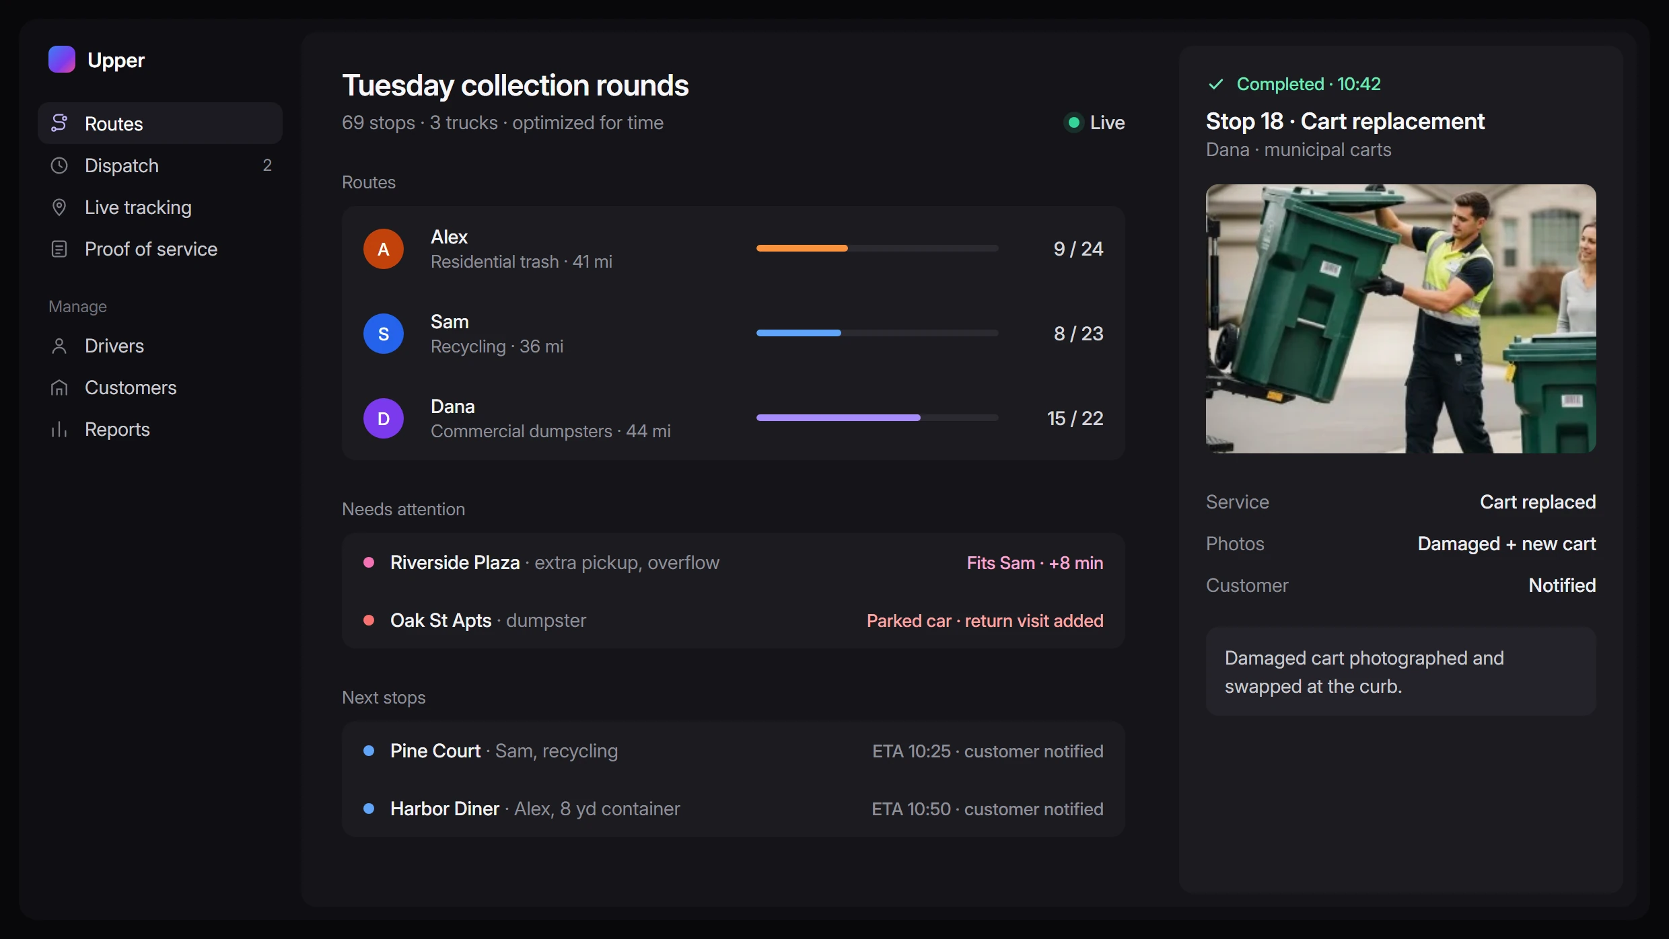This screenshot has width=1669, height=939.
Task: Click Alex's orange progress bar
Action: coord(877,248)
